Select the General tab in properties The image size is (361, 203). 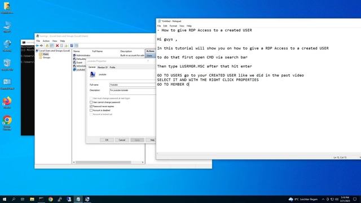(92, 67)
